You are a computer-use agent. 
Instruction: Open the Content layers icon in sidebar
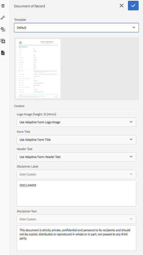(x=3, y=6)
